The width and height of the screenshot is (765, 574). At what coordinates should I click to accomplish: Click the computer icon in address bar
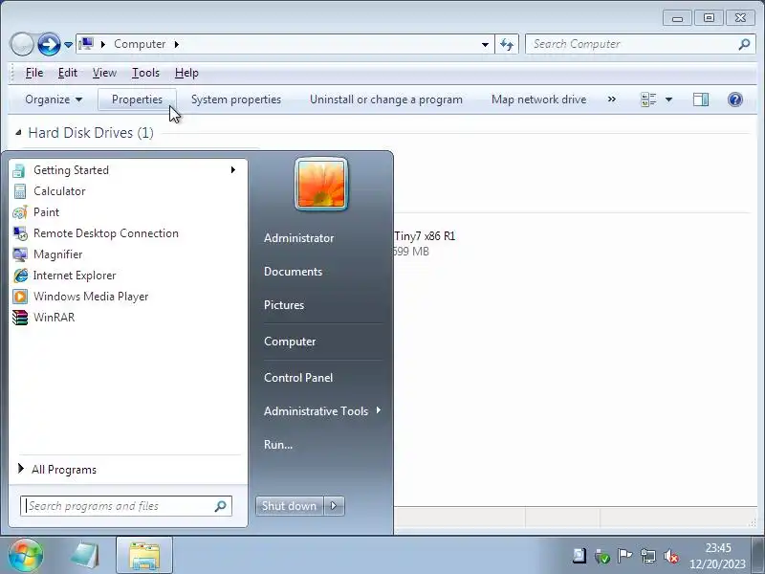tap(86, 44)
